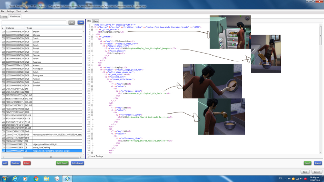Image resolution: width=324 pixels, height=182 pixels.
Task: Select the 32.4KB file size row
Action: [42, 115]
